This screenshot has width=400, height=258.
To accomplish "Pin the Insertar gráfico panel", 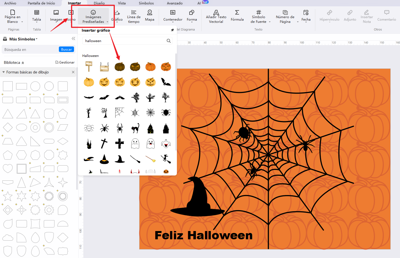I will click(172, 30).
